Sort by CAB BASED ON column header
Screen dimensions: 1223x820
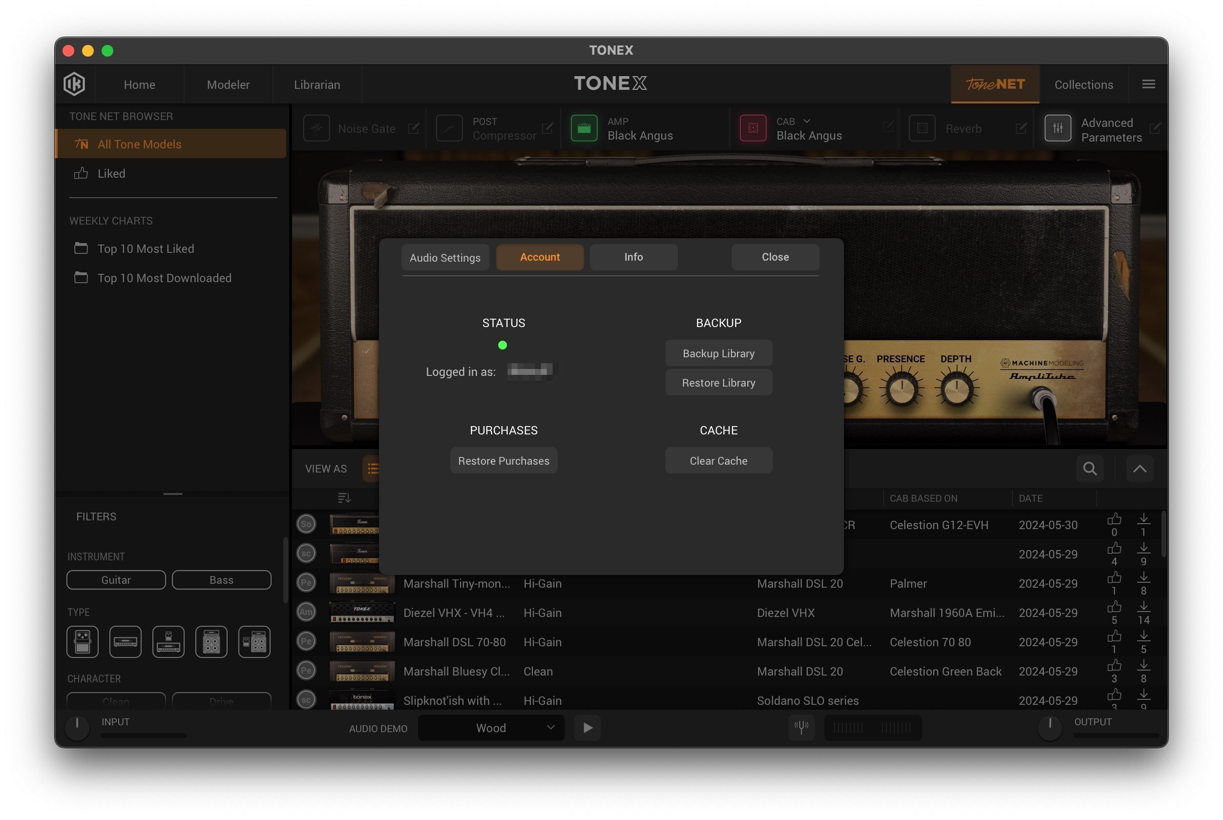(x=923, y=498)
